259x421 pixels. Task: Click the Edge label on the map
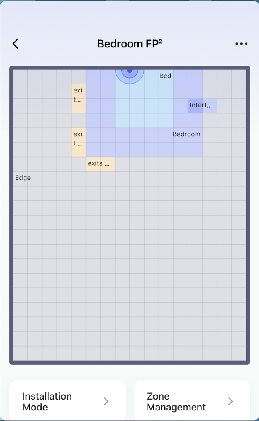click(23, 178)
